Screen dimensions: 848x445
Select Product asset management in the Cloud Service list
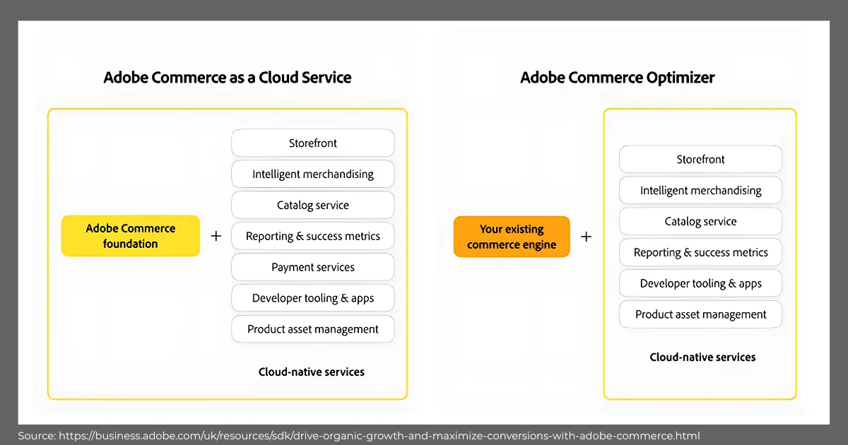pos(313,329)
